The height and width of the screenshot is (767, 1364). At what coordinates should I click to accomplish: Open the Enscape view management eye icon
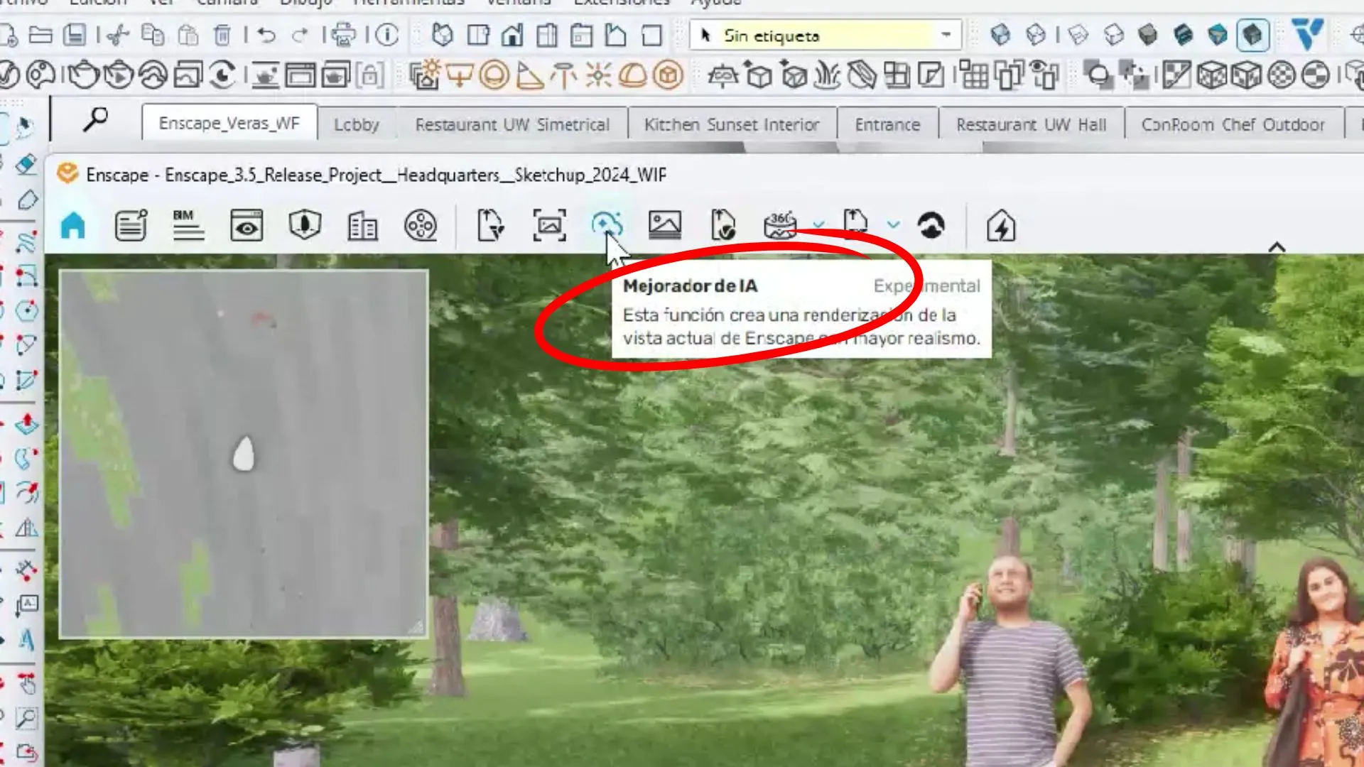pyautogui.click(x=247, y=226)
